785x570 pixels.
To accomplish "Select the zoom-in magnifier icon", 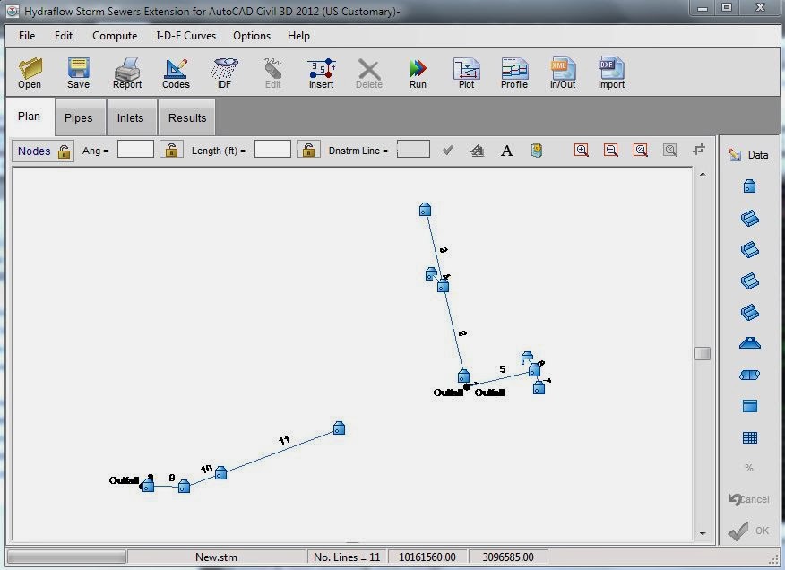I will coord(581,150).
